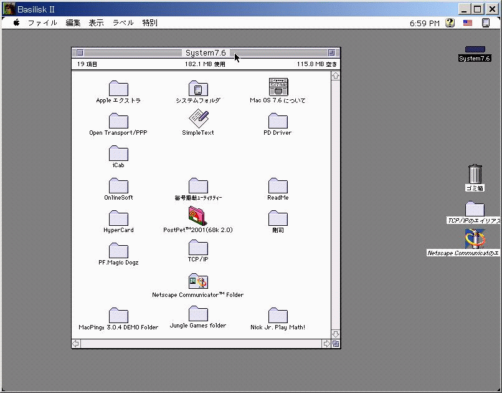Click the 'PF.Magic Dogz' name label

(x=118, y=263)
